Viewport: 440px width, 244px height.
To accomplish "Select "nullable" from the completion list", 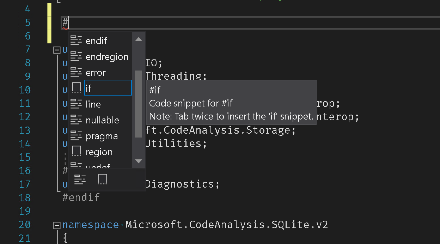I will [x=102, y=120].
